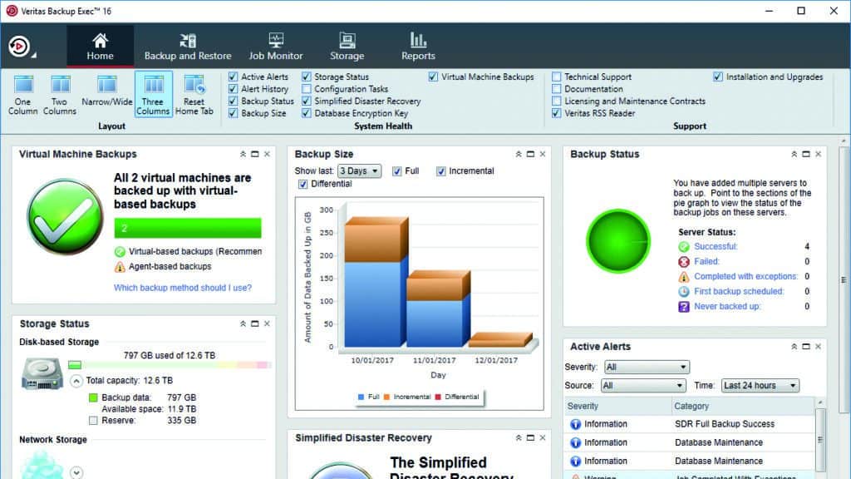Image resolution: width=851 pixels, height=479 pixels.
Task: Uncheck Incremental in Backup Size panel
Action: (x=440, y=171)
